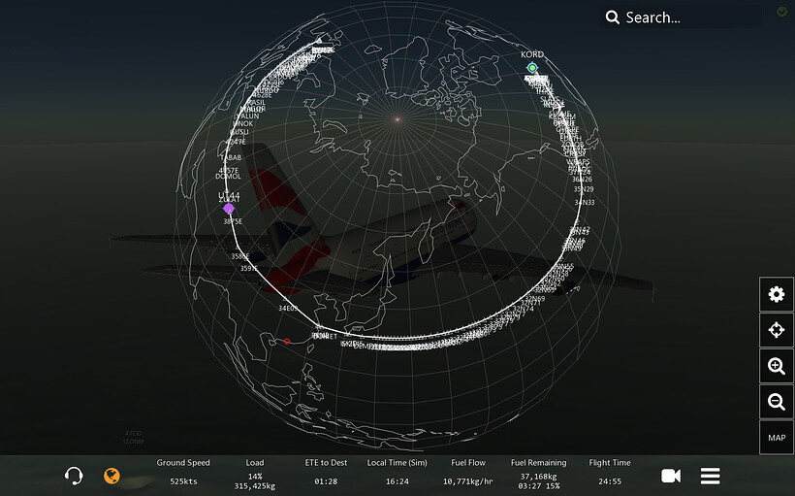Zoom in on the globe map

pos(777,366)
